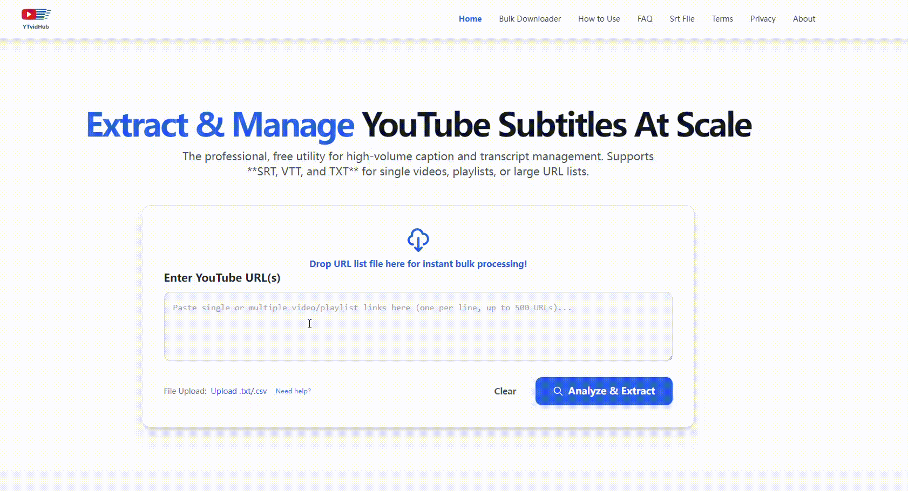Click the Need help? link
908x491 pixels.
pyautogui.click(x=293, y=391)
